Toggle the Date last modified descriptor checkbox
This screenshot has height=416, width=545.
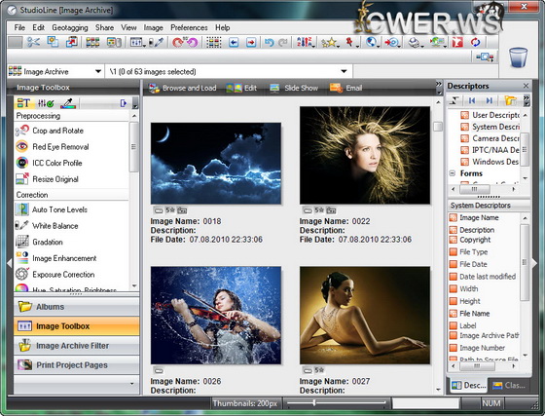[453, 277]
